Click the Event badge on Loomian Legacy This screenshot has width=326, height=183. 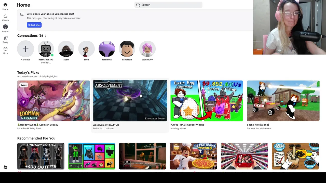pyautogui.click(x=23, y=85)
